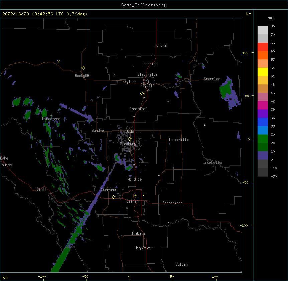This screenshot has height=281, width=288.
Task: Select the Innisfail label
Action: (x=139, y=109)
